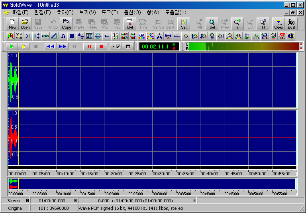Screen dimensions: 306x213
Task: Click the L/R level meter
Action: 243,46
